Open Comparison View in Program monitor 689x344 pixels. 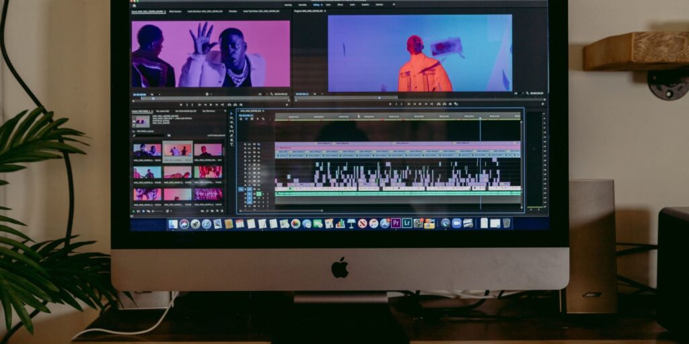point(456,104)
